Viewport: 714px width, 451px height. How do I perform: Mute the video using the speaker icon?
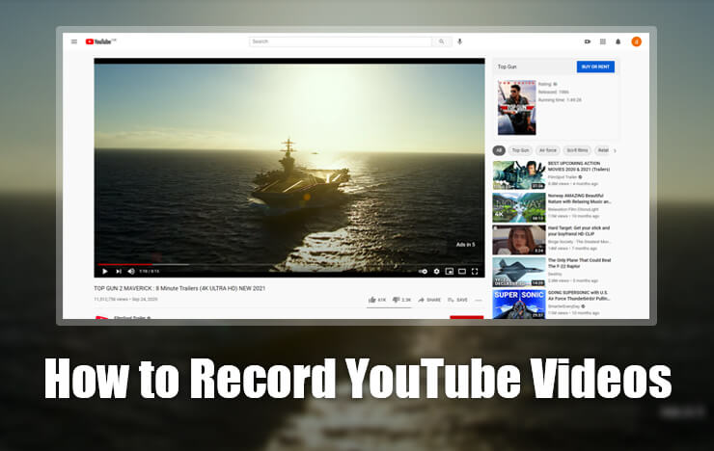(x=131, y=272)
